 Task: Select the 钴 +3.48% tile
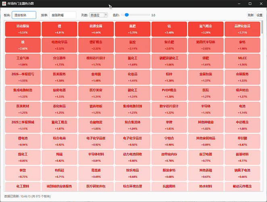click(x=169, y=29)
